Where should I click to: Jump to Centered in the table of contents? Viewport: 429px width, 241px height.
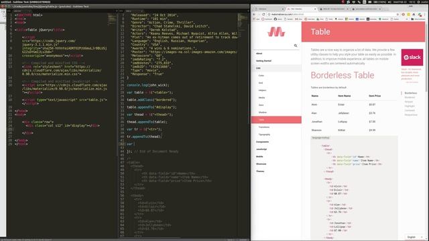pos(410,110)
